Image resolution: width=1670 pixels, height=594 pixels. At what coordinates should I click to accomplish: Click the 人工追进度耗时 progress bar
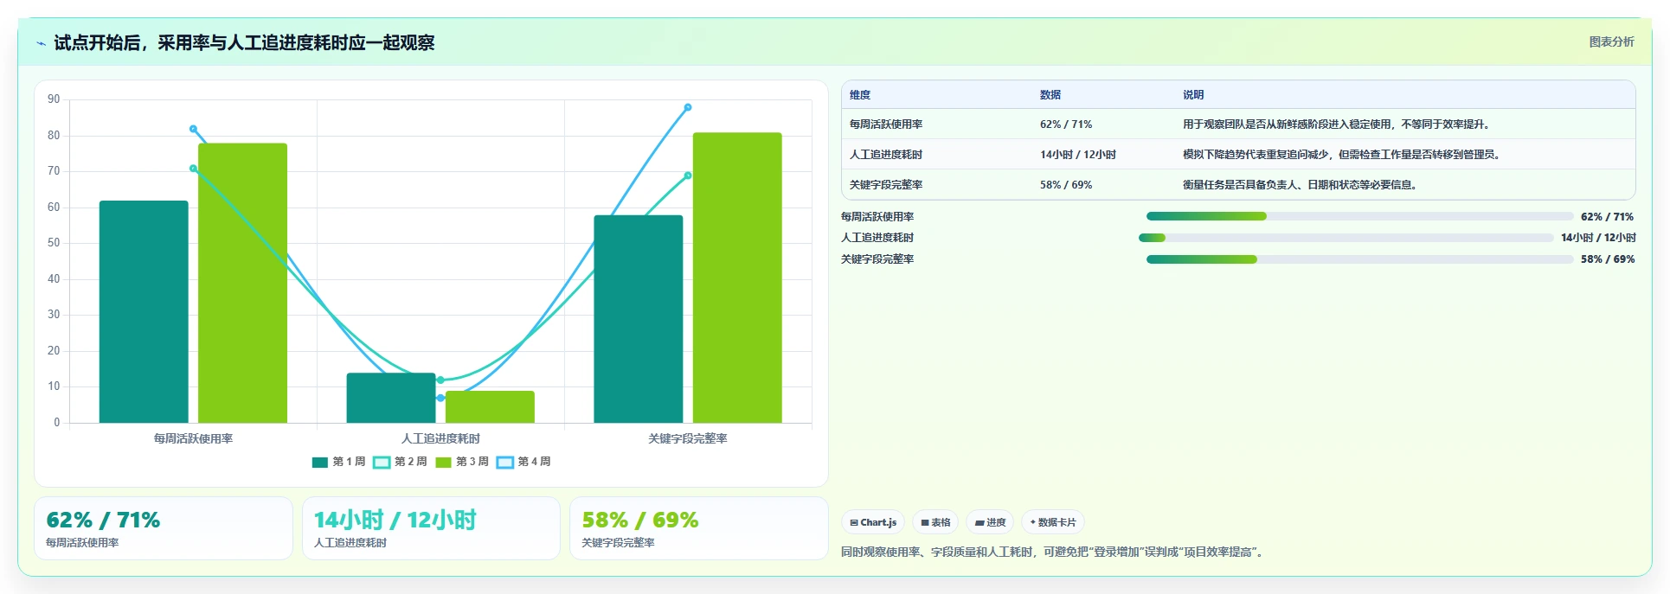(1346, 238)
